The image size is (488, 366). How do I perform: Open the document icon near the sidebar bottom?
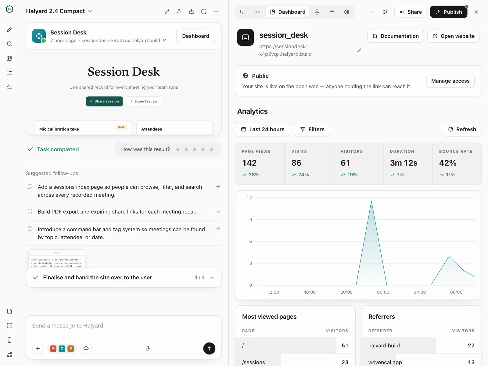(9, 311)
